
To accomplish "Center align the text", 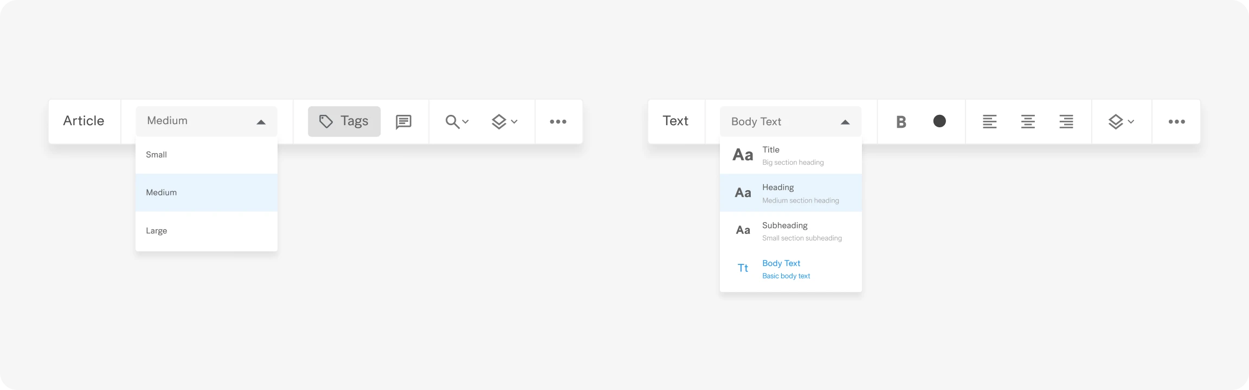I will pos(1028,122).
